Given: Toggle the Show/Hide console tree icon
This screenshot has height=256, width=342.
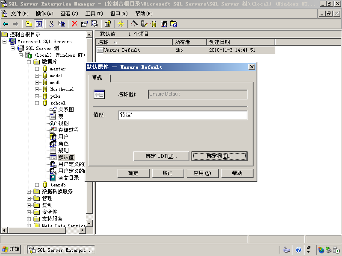Looking at the screenshot, I should point(39,24).
